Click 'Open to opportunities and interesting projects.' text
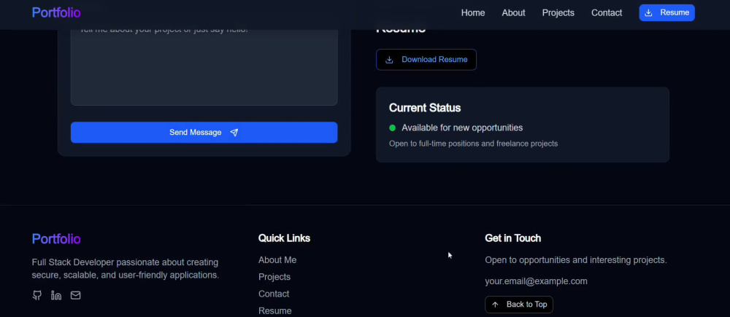This screenshot has width=730, height=317. point(576,260)
